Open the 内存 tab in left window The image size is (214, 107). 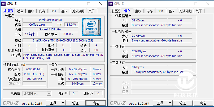[x=42, y=11]
